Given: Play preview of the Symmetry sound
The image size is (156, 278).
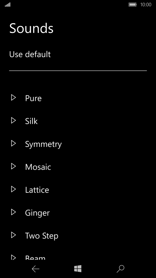Looking at the screenshot, I should 13,144.
